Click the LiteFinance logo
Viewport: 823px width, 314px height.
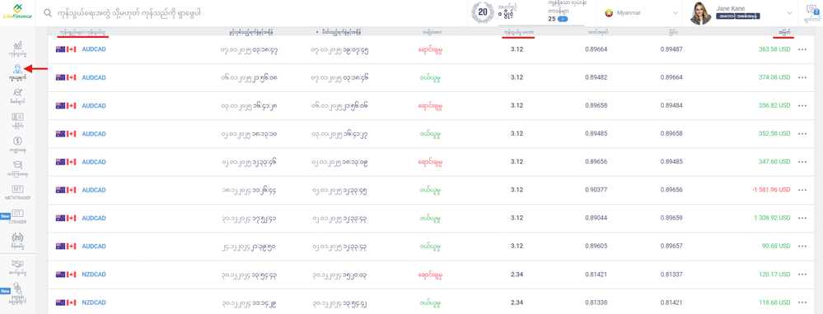click(18, 12)
